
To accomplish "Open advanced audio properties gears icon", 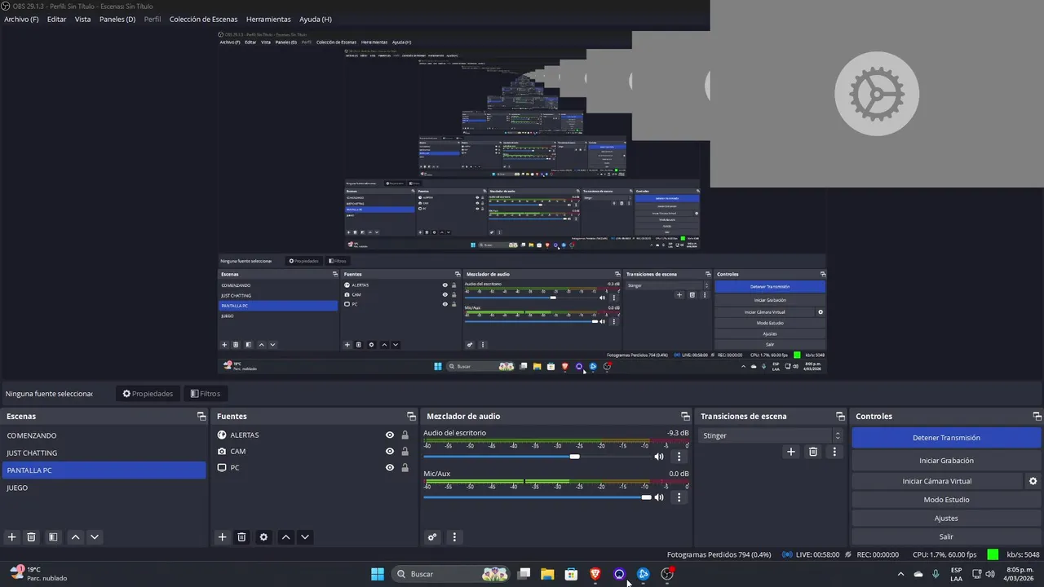I will click(432, 537).
